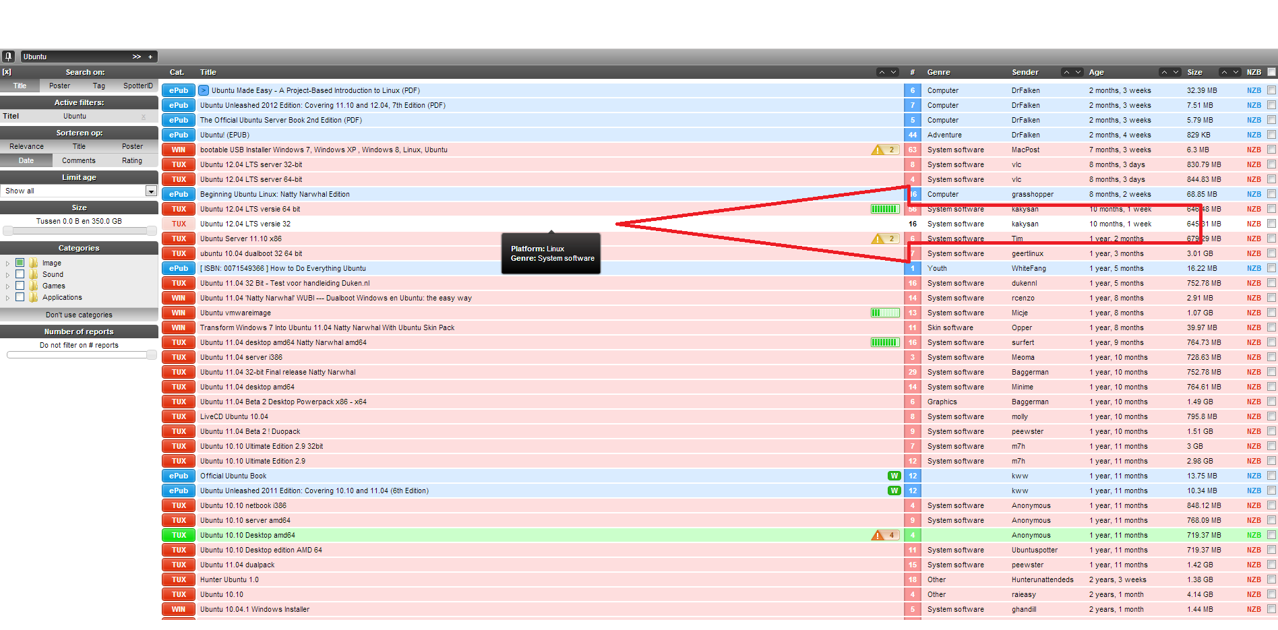The image size is (1278, 630).
Task: Toggle the Image category checkbox
Action: point(20,263)
